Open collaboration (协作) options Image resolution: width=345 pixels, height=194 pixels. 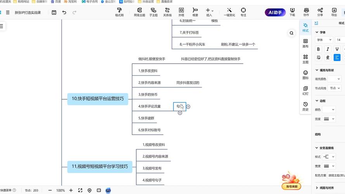point(306,12)
